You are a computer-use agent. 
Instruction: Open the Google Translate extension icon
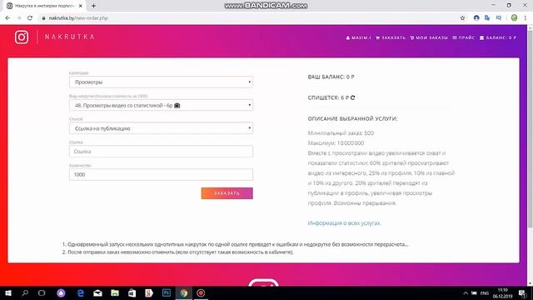click(487, 18)
